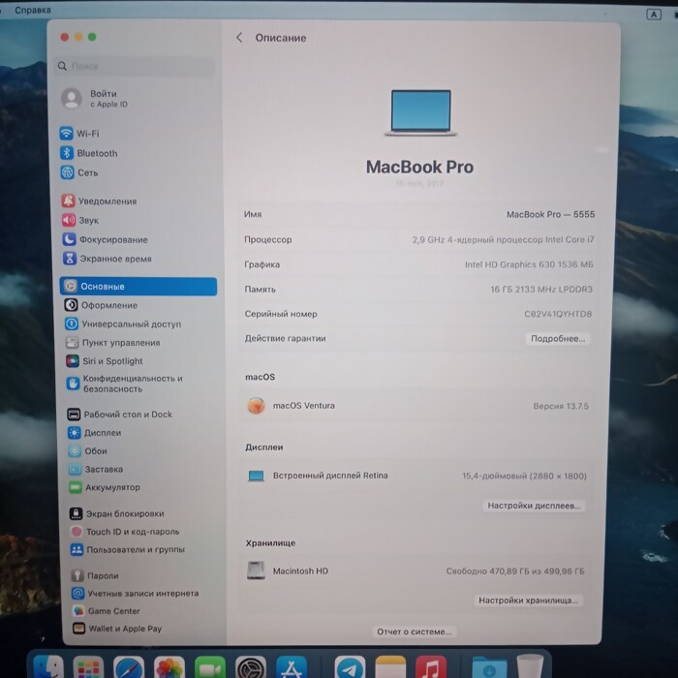Click Встроенный дисплей Retina row
678x678 pixels.
417,476
